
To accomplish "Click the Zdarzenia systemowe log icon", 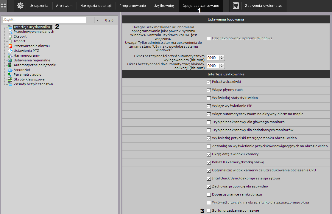I will pos(236,6).
